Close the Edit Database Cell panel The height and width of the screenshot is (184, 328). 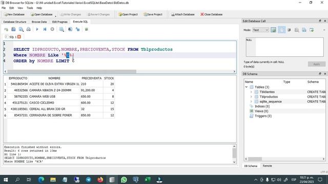(325, 21)
